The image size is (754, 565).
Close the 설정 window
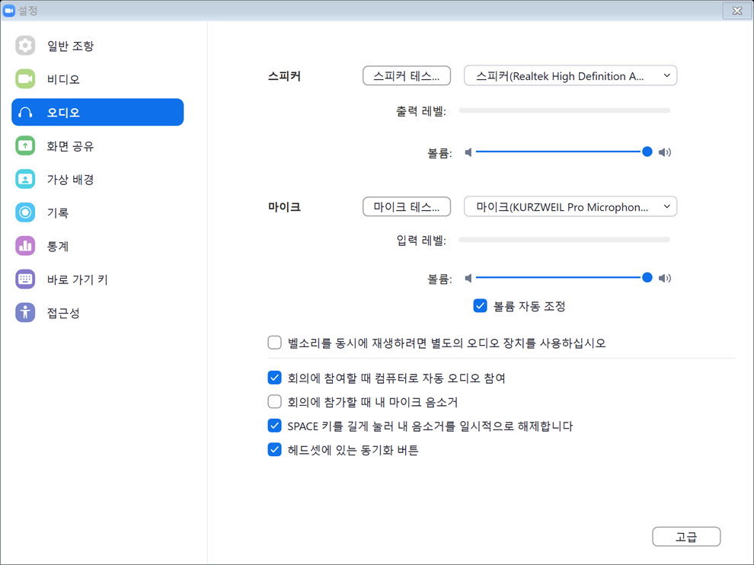(x=736, y=11)
